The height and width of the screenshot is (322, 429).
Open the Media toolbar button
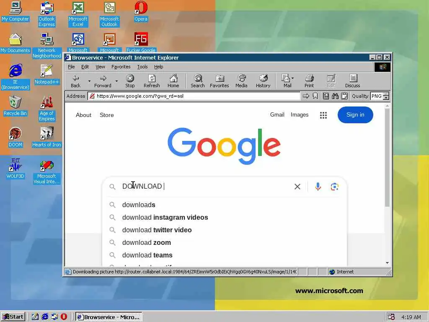tap(241, 81)
